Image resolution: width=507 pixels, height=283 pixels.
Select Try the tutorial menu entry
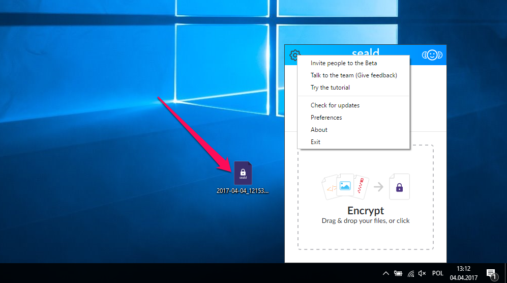353,88
